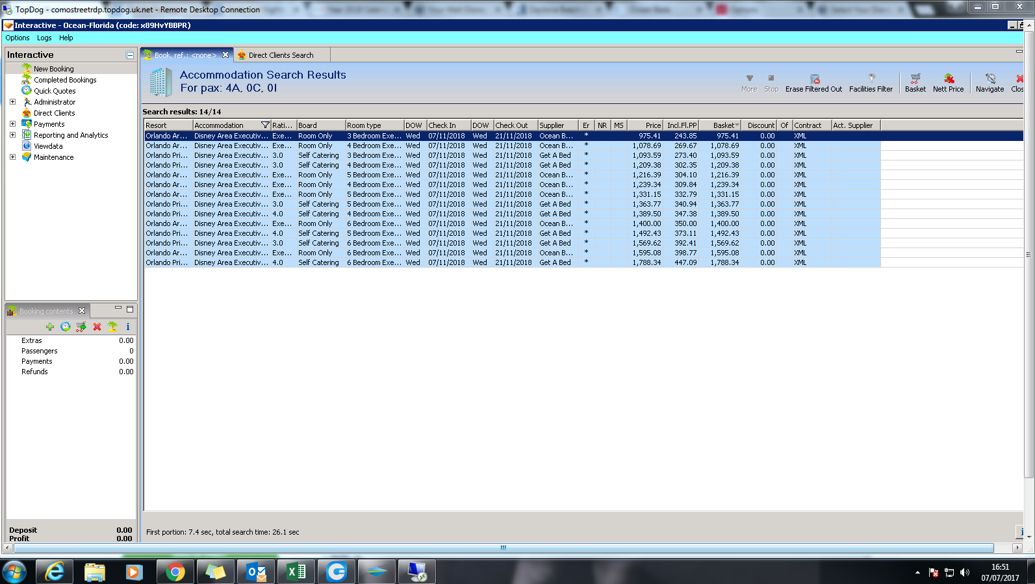Click the volume icon in system tray
The image size is (1035, 584).
[965, 572]
